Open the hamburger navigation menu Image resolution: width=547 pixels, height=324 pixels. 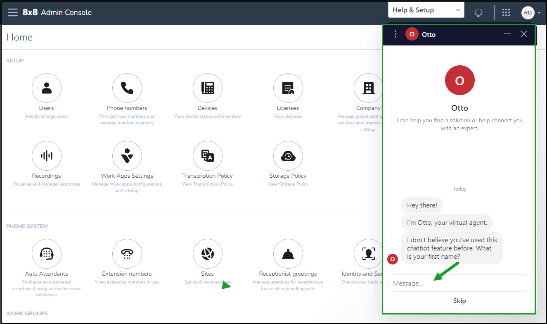click(x=13, y=12)
